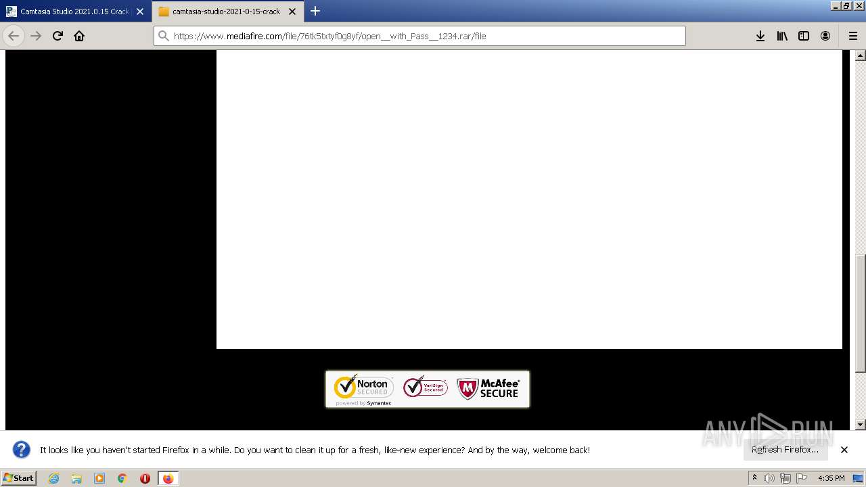Screen dimensions: 866x487
Task: Select the Firefox taskbar button
Action: [x=168, y=478]
